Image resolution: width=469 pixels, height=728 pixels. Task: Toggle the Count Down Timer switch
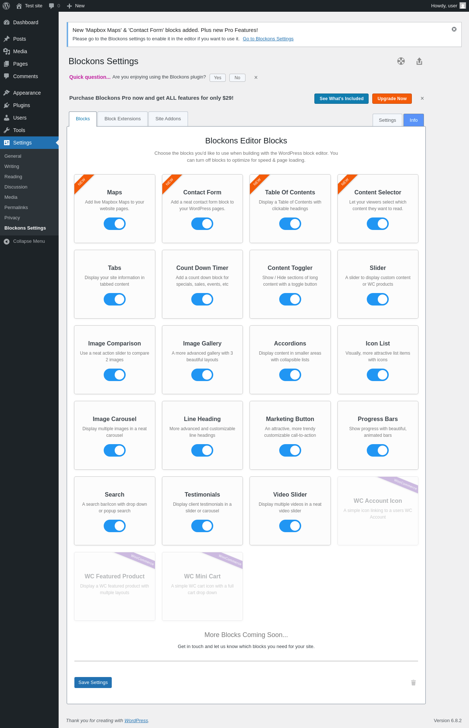coord(202,299)
